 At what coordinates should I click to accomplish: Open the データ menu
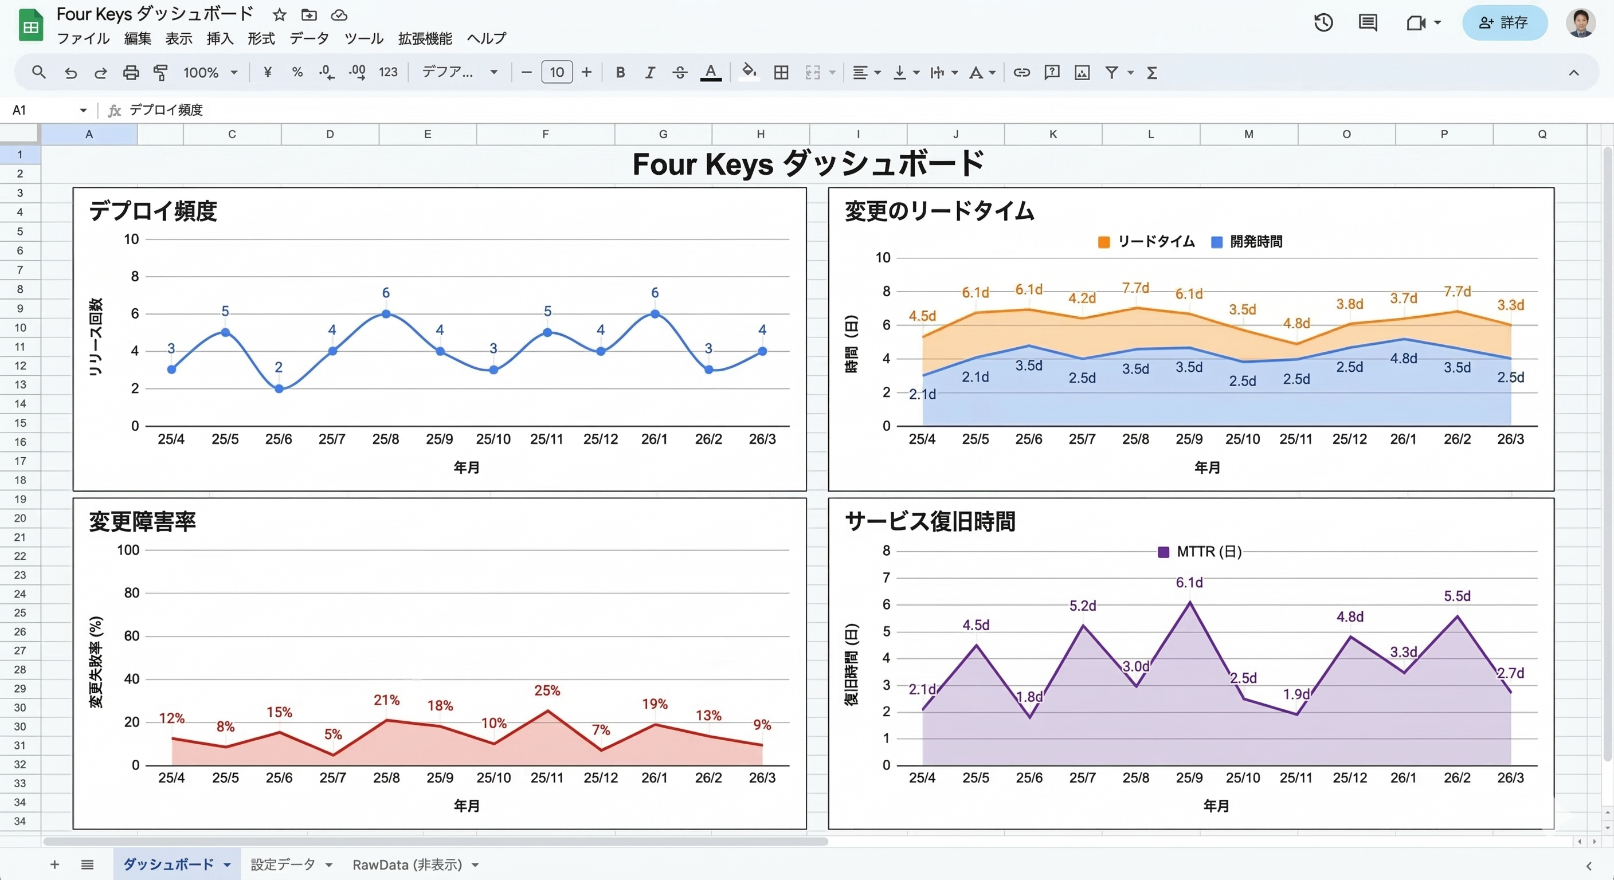309,39
